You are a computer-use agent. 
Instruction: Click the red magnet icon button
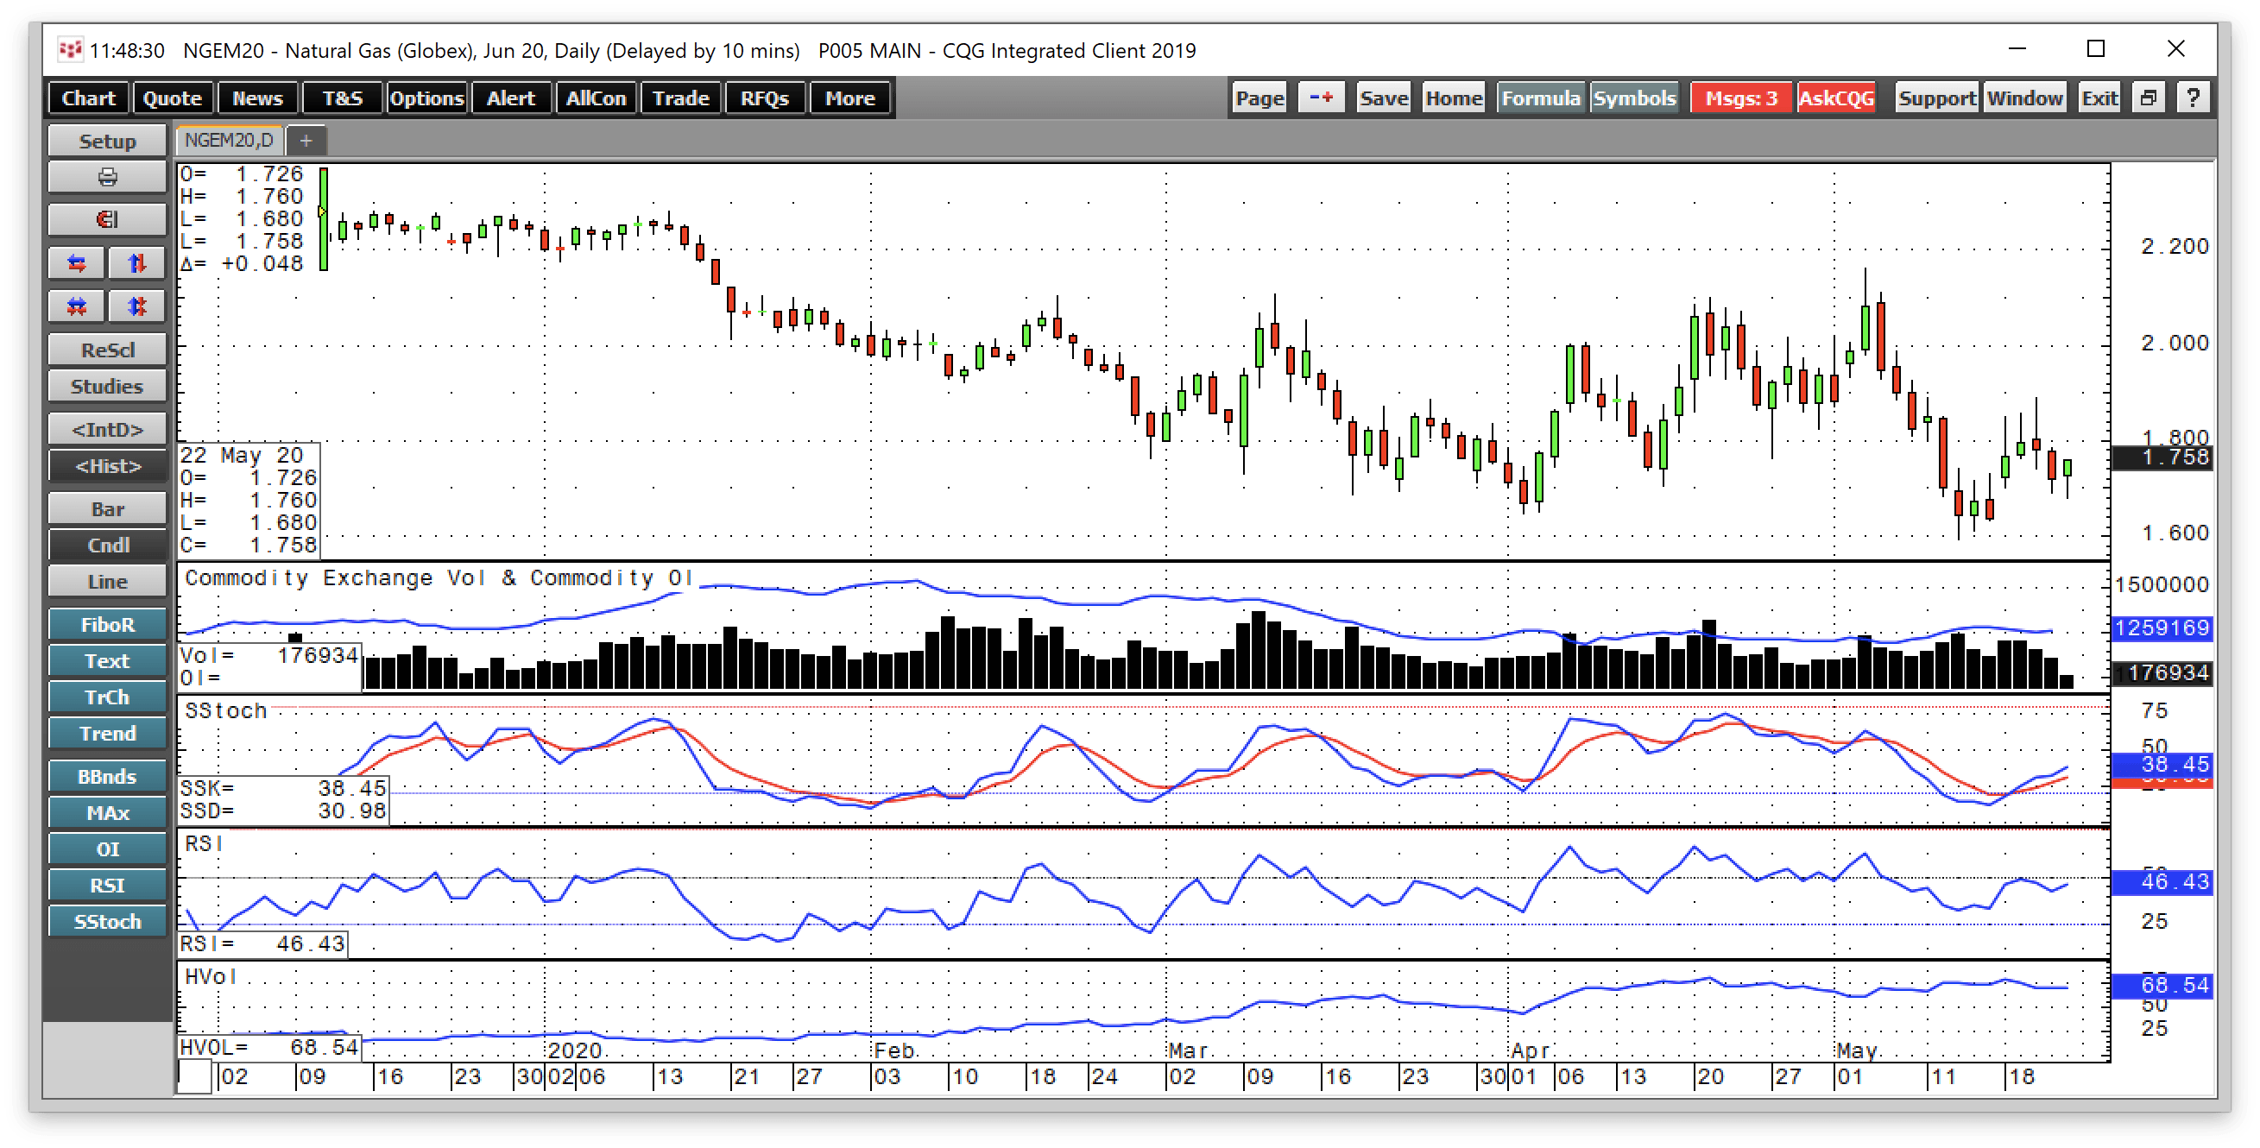(x=107, y=219)
